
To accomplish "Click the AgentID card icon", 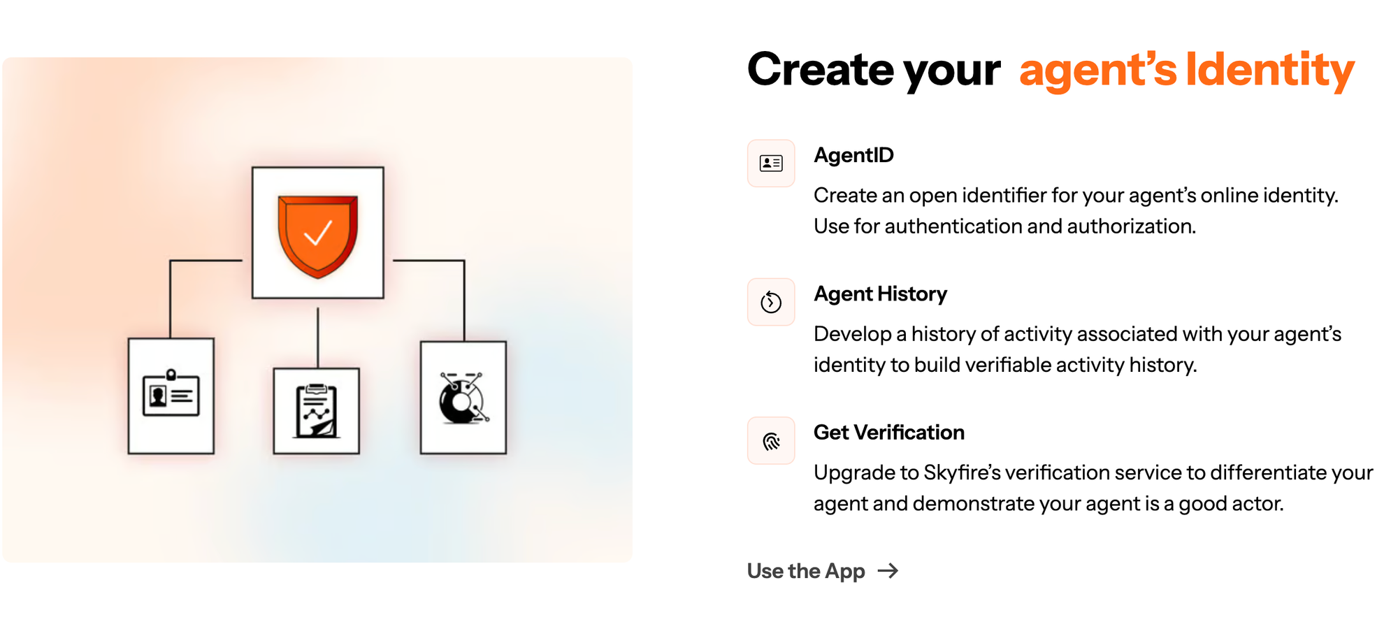I will click(x=771, y=164).
